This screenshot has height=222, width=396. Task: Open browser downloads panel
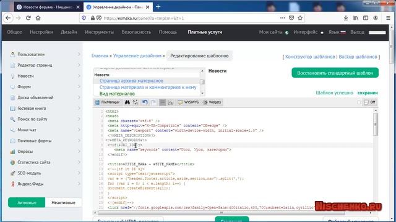point(346,18)
